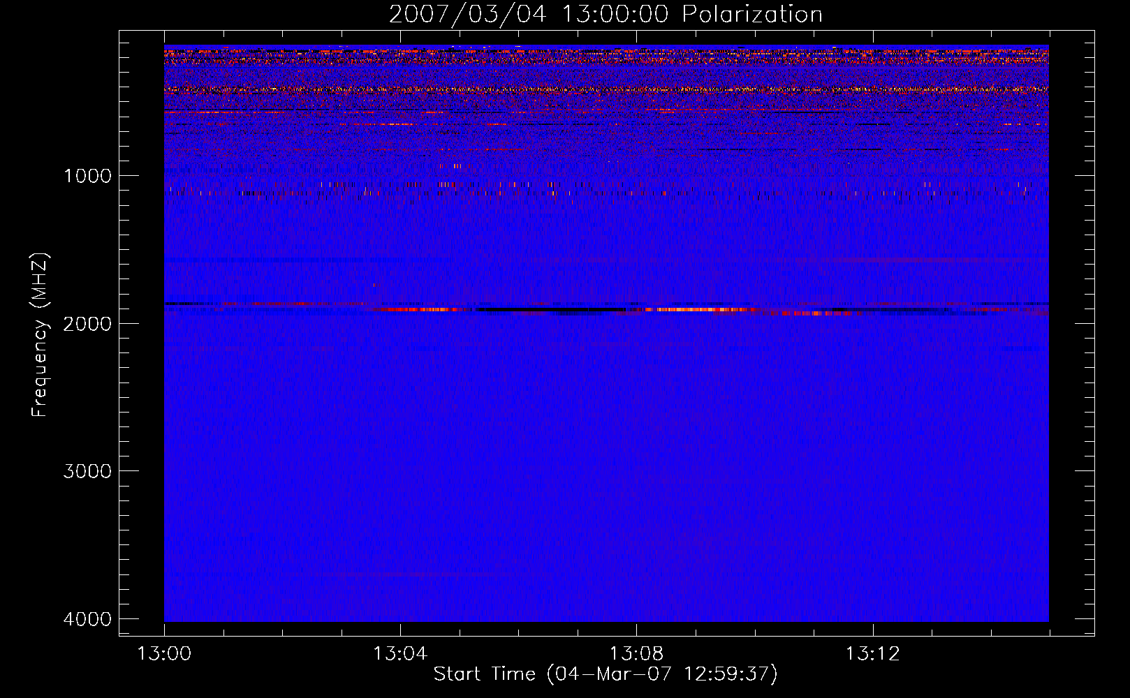1130x698 pixels.
Task: Click the 'Frequency (MHZ)' axis label
Action: [x=40, y=335]
